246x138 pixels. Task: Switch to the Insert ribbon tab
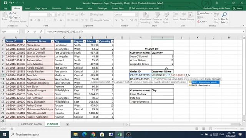coord(28,8)
